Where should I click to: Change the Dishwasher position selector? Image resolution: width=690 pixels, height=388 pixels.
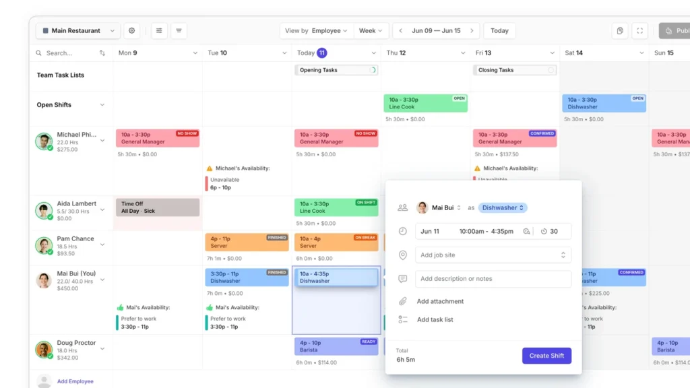pos(503,208)
